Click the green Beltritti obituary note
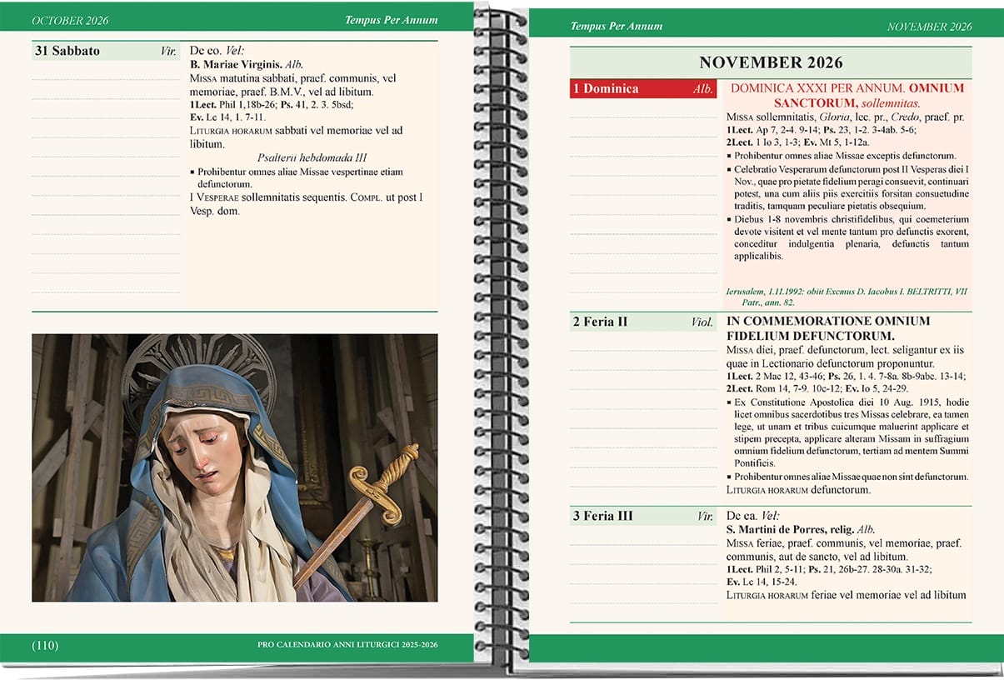Image resolution: width=1004 pixels, height=680 pixels. [x=846, y=297]
